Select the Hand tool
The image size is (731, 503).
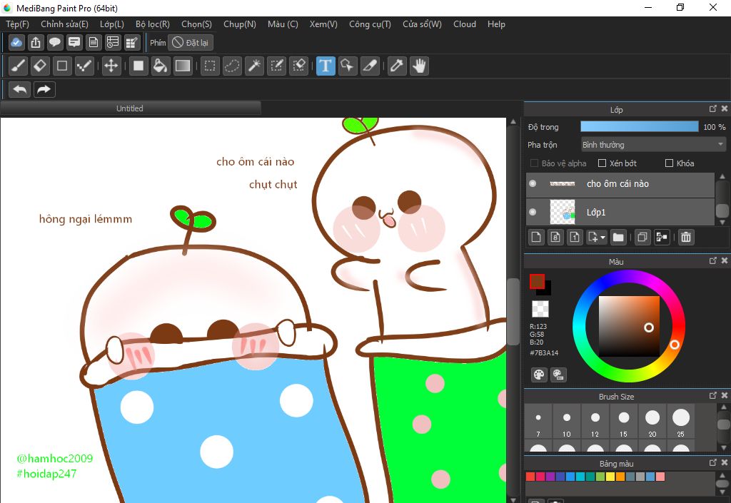click(419, 66)
